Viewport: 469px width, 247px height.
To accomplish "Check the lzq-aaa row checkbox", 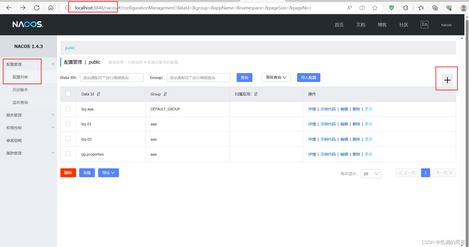I will click(x=68, y=109).
